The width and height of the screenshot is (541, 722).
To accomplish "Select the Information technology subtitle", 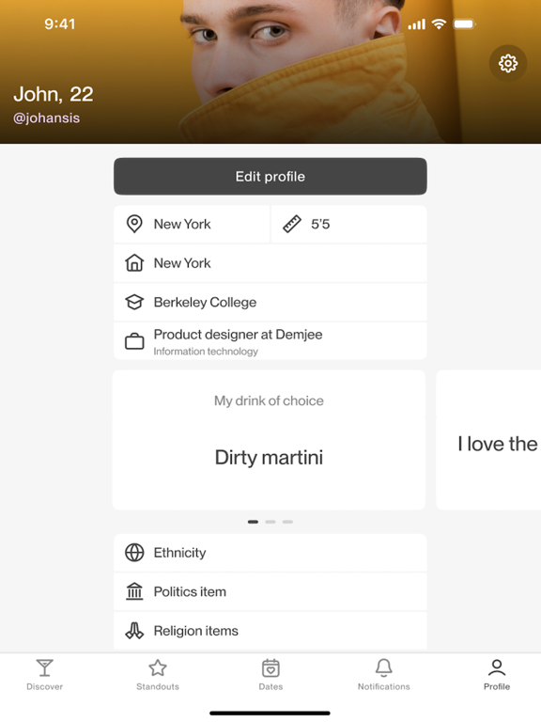I will click(206, 352).
